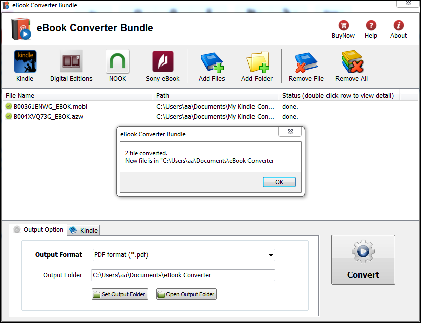Open the Kindle source library
Image resolution: width=421 pixels, height=323 pixels.
click(x=25, y=66)
